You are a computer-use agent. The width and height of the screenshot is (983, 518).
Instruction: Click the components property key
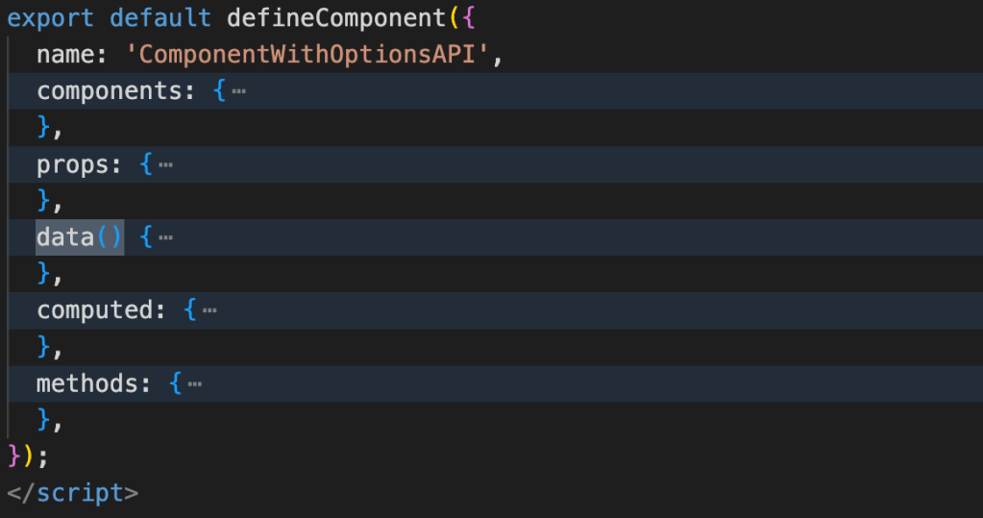pyautogui.click(x=109, y=92)
